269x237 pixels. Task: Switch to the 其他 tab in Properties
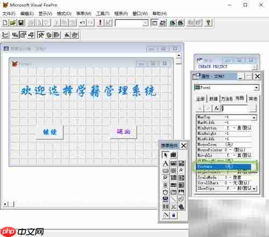click(x=253, y=98)
